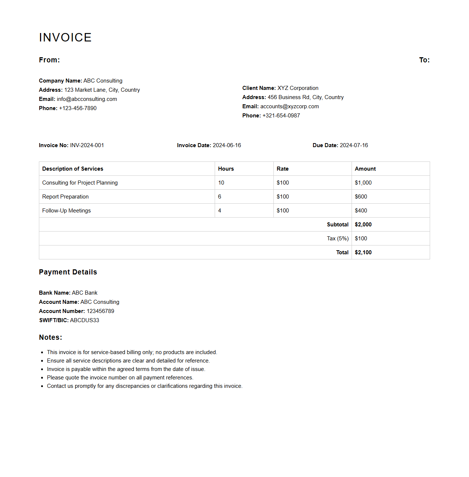Screen dimensions: 469x477
Task: Click the due date 2024-07-16
Action: click(x=354, y=145)
